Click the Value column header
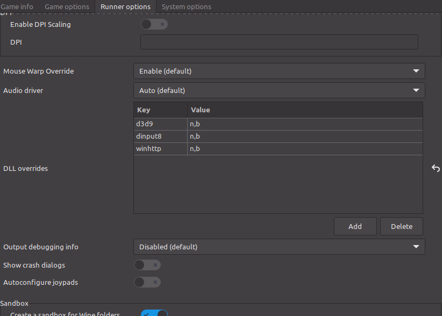Screen dimensions: 442x316 [304, 110]
